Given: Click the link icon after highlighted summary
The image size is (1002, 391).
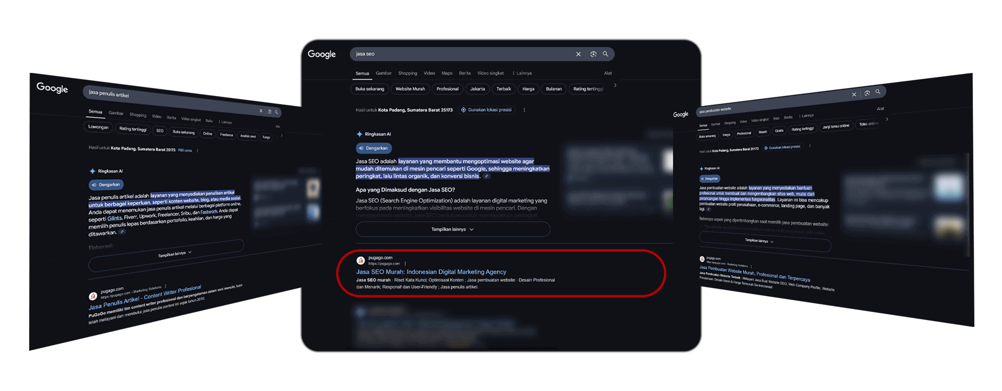Looking at the screenshot, I should coord(486,176).
